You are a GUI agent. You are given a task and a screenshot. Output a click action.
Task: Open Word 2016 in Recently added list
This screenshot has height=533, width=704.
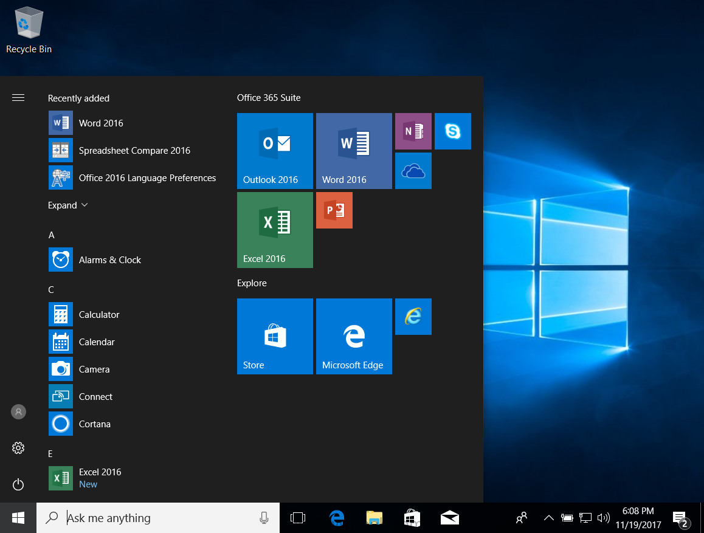[135, 123]
